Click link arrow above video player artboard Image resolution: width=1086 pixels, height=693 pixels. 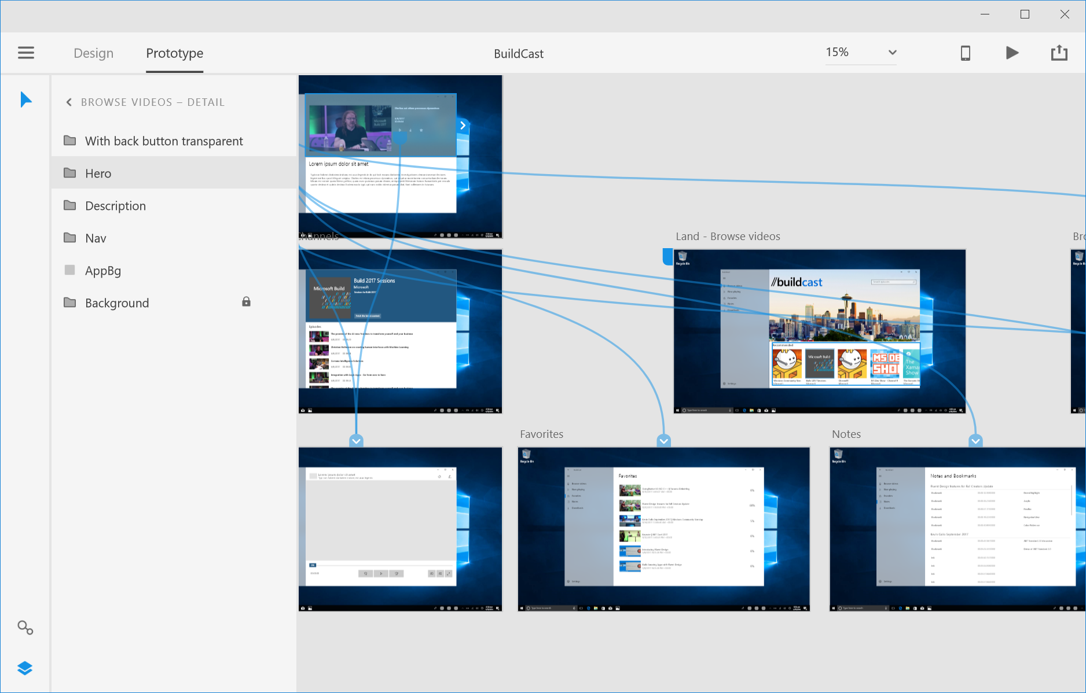[x=357, y=441]
